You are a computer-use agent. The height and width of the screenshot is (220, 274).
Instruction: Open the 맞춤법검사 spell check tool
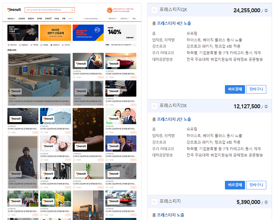[x=24, y=45]
